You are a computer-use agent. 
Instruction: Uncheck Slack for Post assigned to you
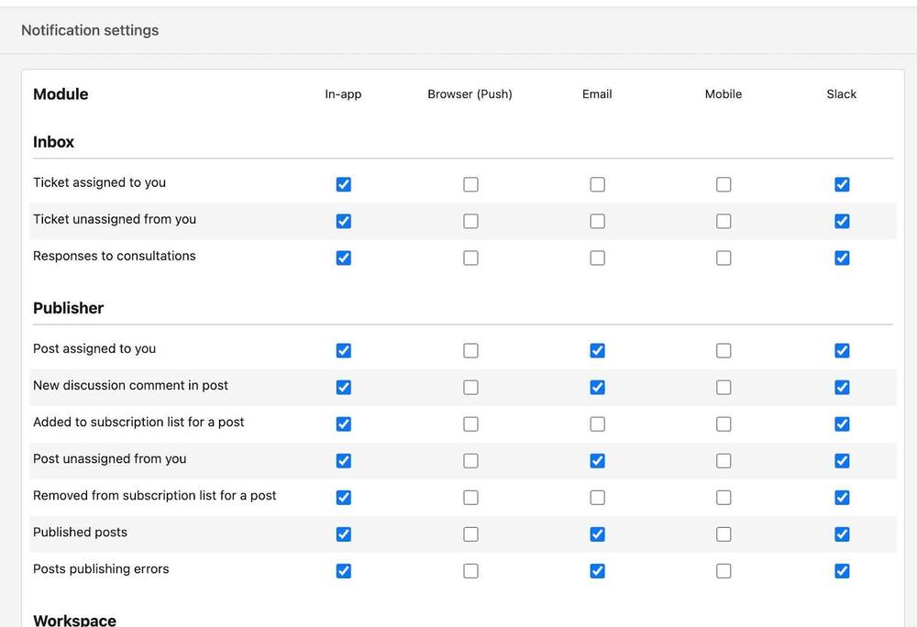point(842,350)
